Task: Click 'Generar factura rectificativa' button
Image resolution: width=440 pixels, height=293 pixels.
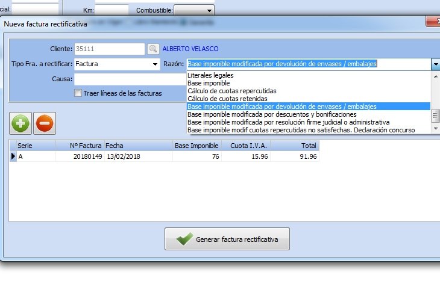Action: click(x=227, y=239)
